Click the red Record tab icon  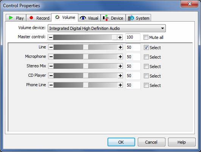coord(31,18)
